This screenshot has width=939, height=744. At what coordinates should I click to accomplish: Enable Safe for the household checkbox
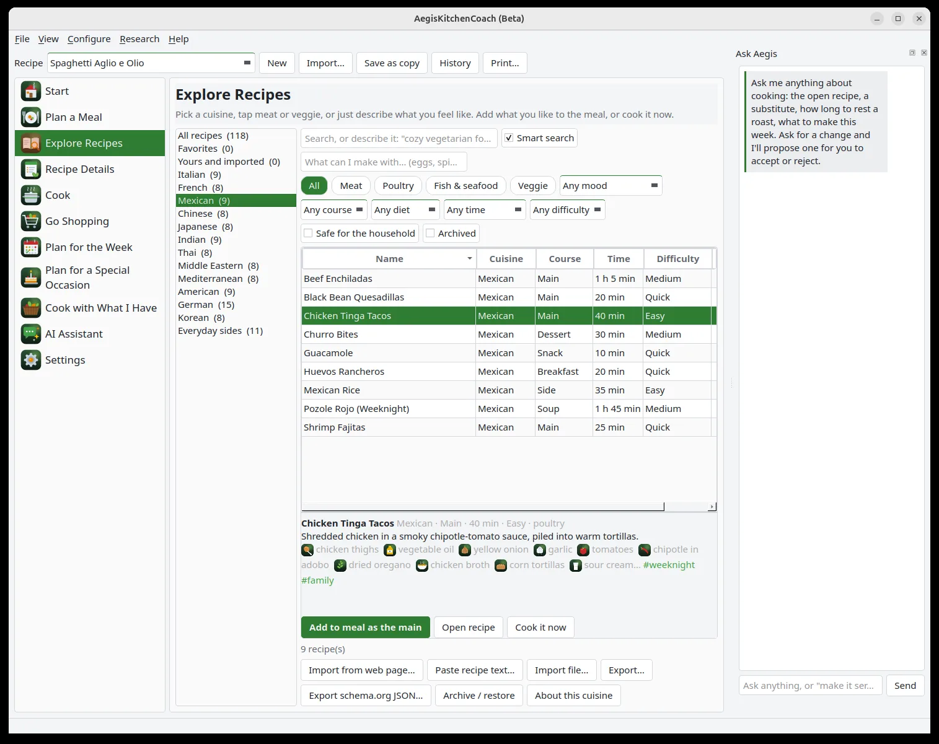308,234
